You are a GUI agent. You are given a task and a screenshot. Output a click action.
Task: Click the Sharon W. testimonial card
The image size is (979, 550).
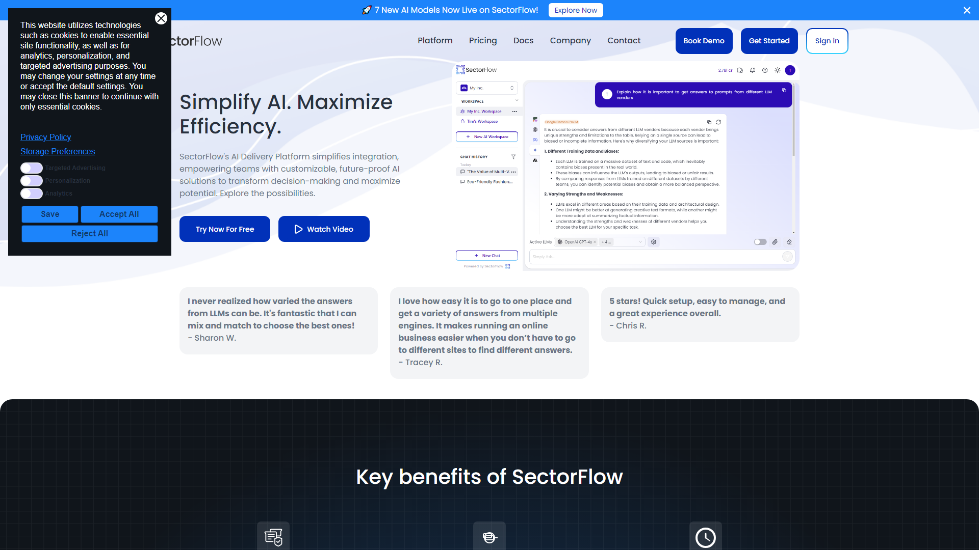(278, 321)
